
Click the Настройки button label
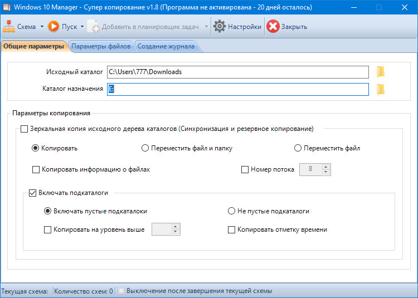point(245,27)
